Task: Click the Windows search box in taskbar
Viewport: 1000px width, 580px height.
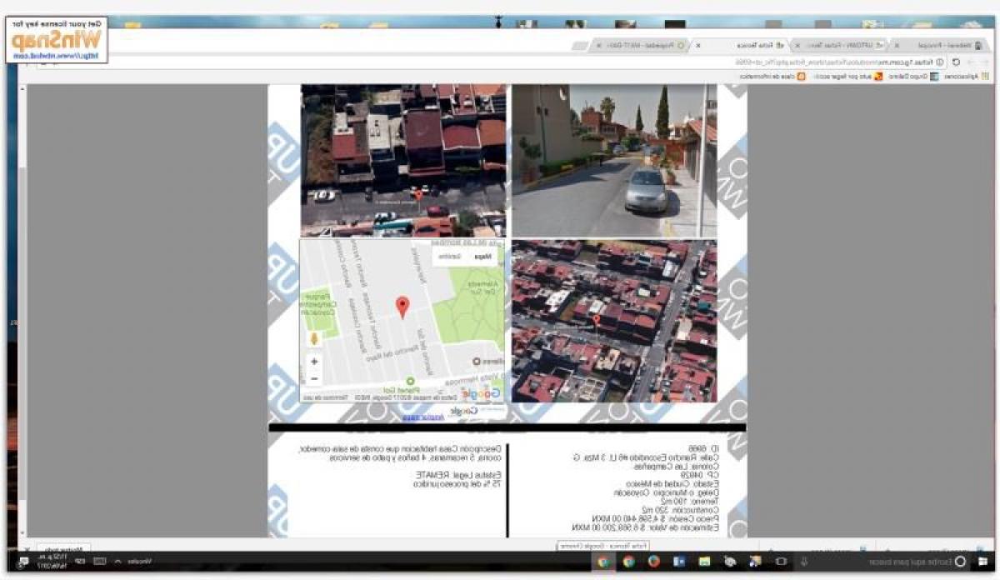Action: coord(892,562)
